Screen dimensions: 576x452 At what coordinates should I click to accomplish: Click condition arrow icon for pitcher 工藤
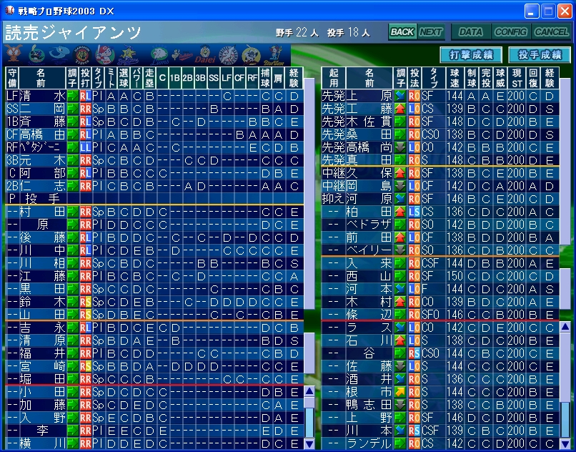click(x=400, y=108)
